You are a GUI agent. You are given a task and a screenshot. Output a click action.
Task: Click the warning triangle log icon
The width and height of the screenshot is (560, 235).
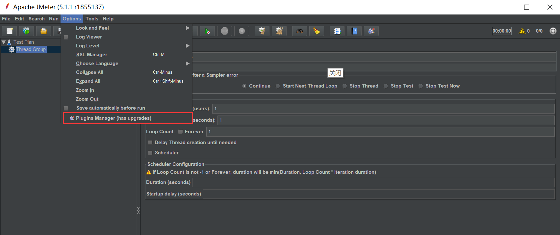tap(522, 31)
